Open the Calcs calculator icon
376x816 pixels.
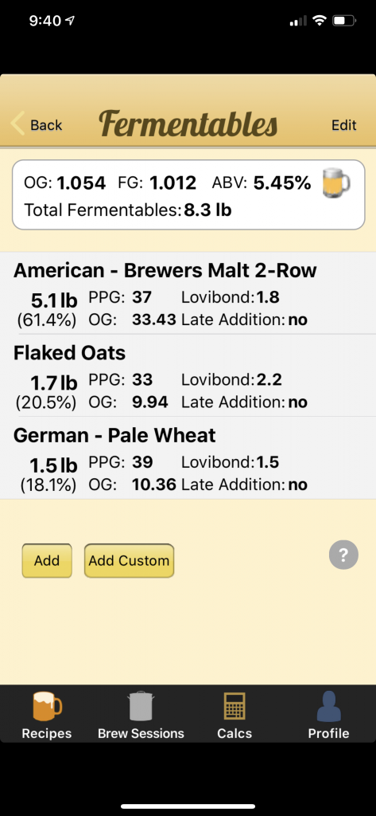235,707
